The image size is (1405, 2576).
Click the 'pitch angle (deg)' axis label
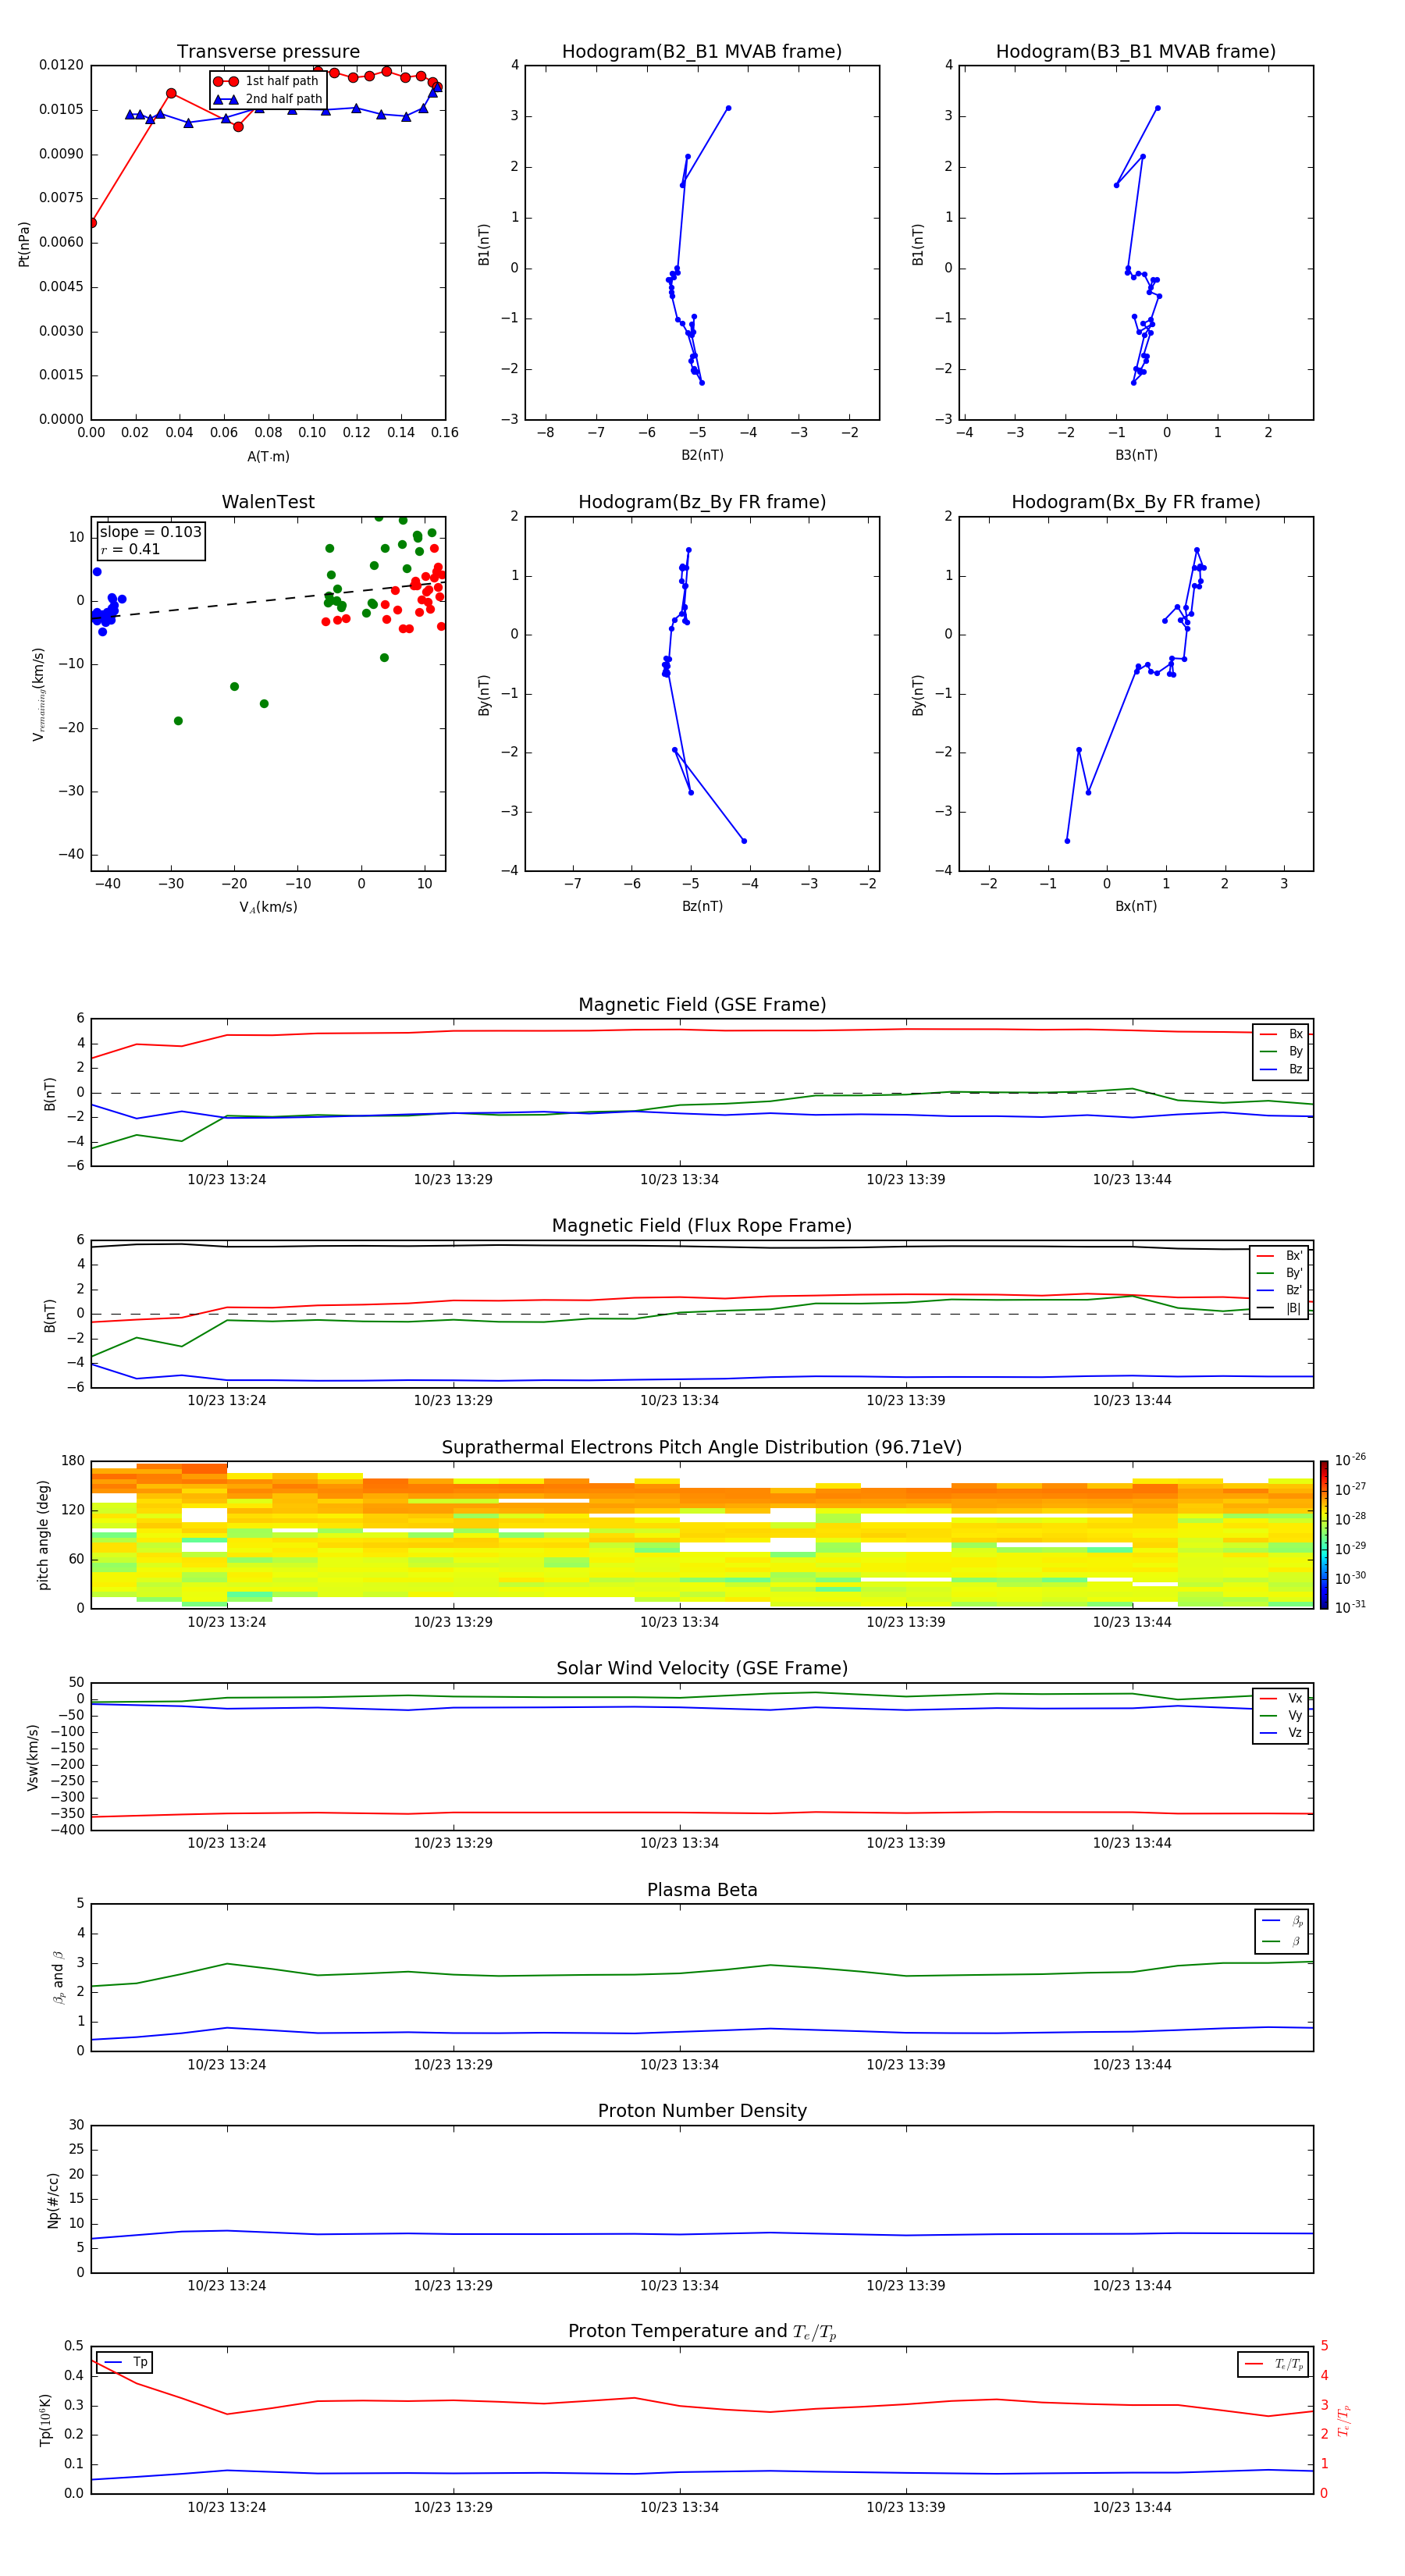tap(43, 1535)
